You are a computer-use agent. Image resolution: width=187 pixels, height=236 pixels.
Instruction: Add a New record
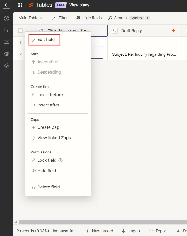coord(100,231)
